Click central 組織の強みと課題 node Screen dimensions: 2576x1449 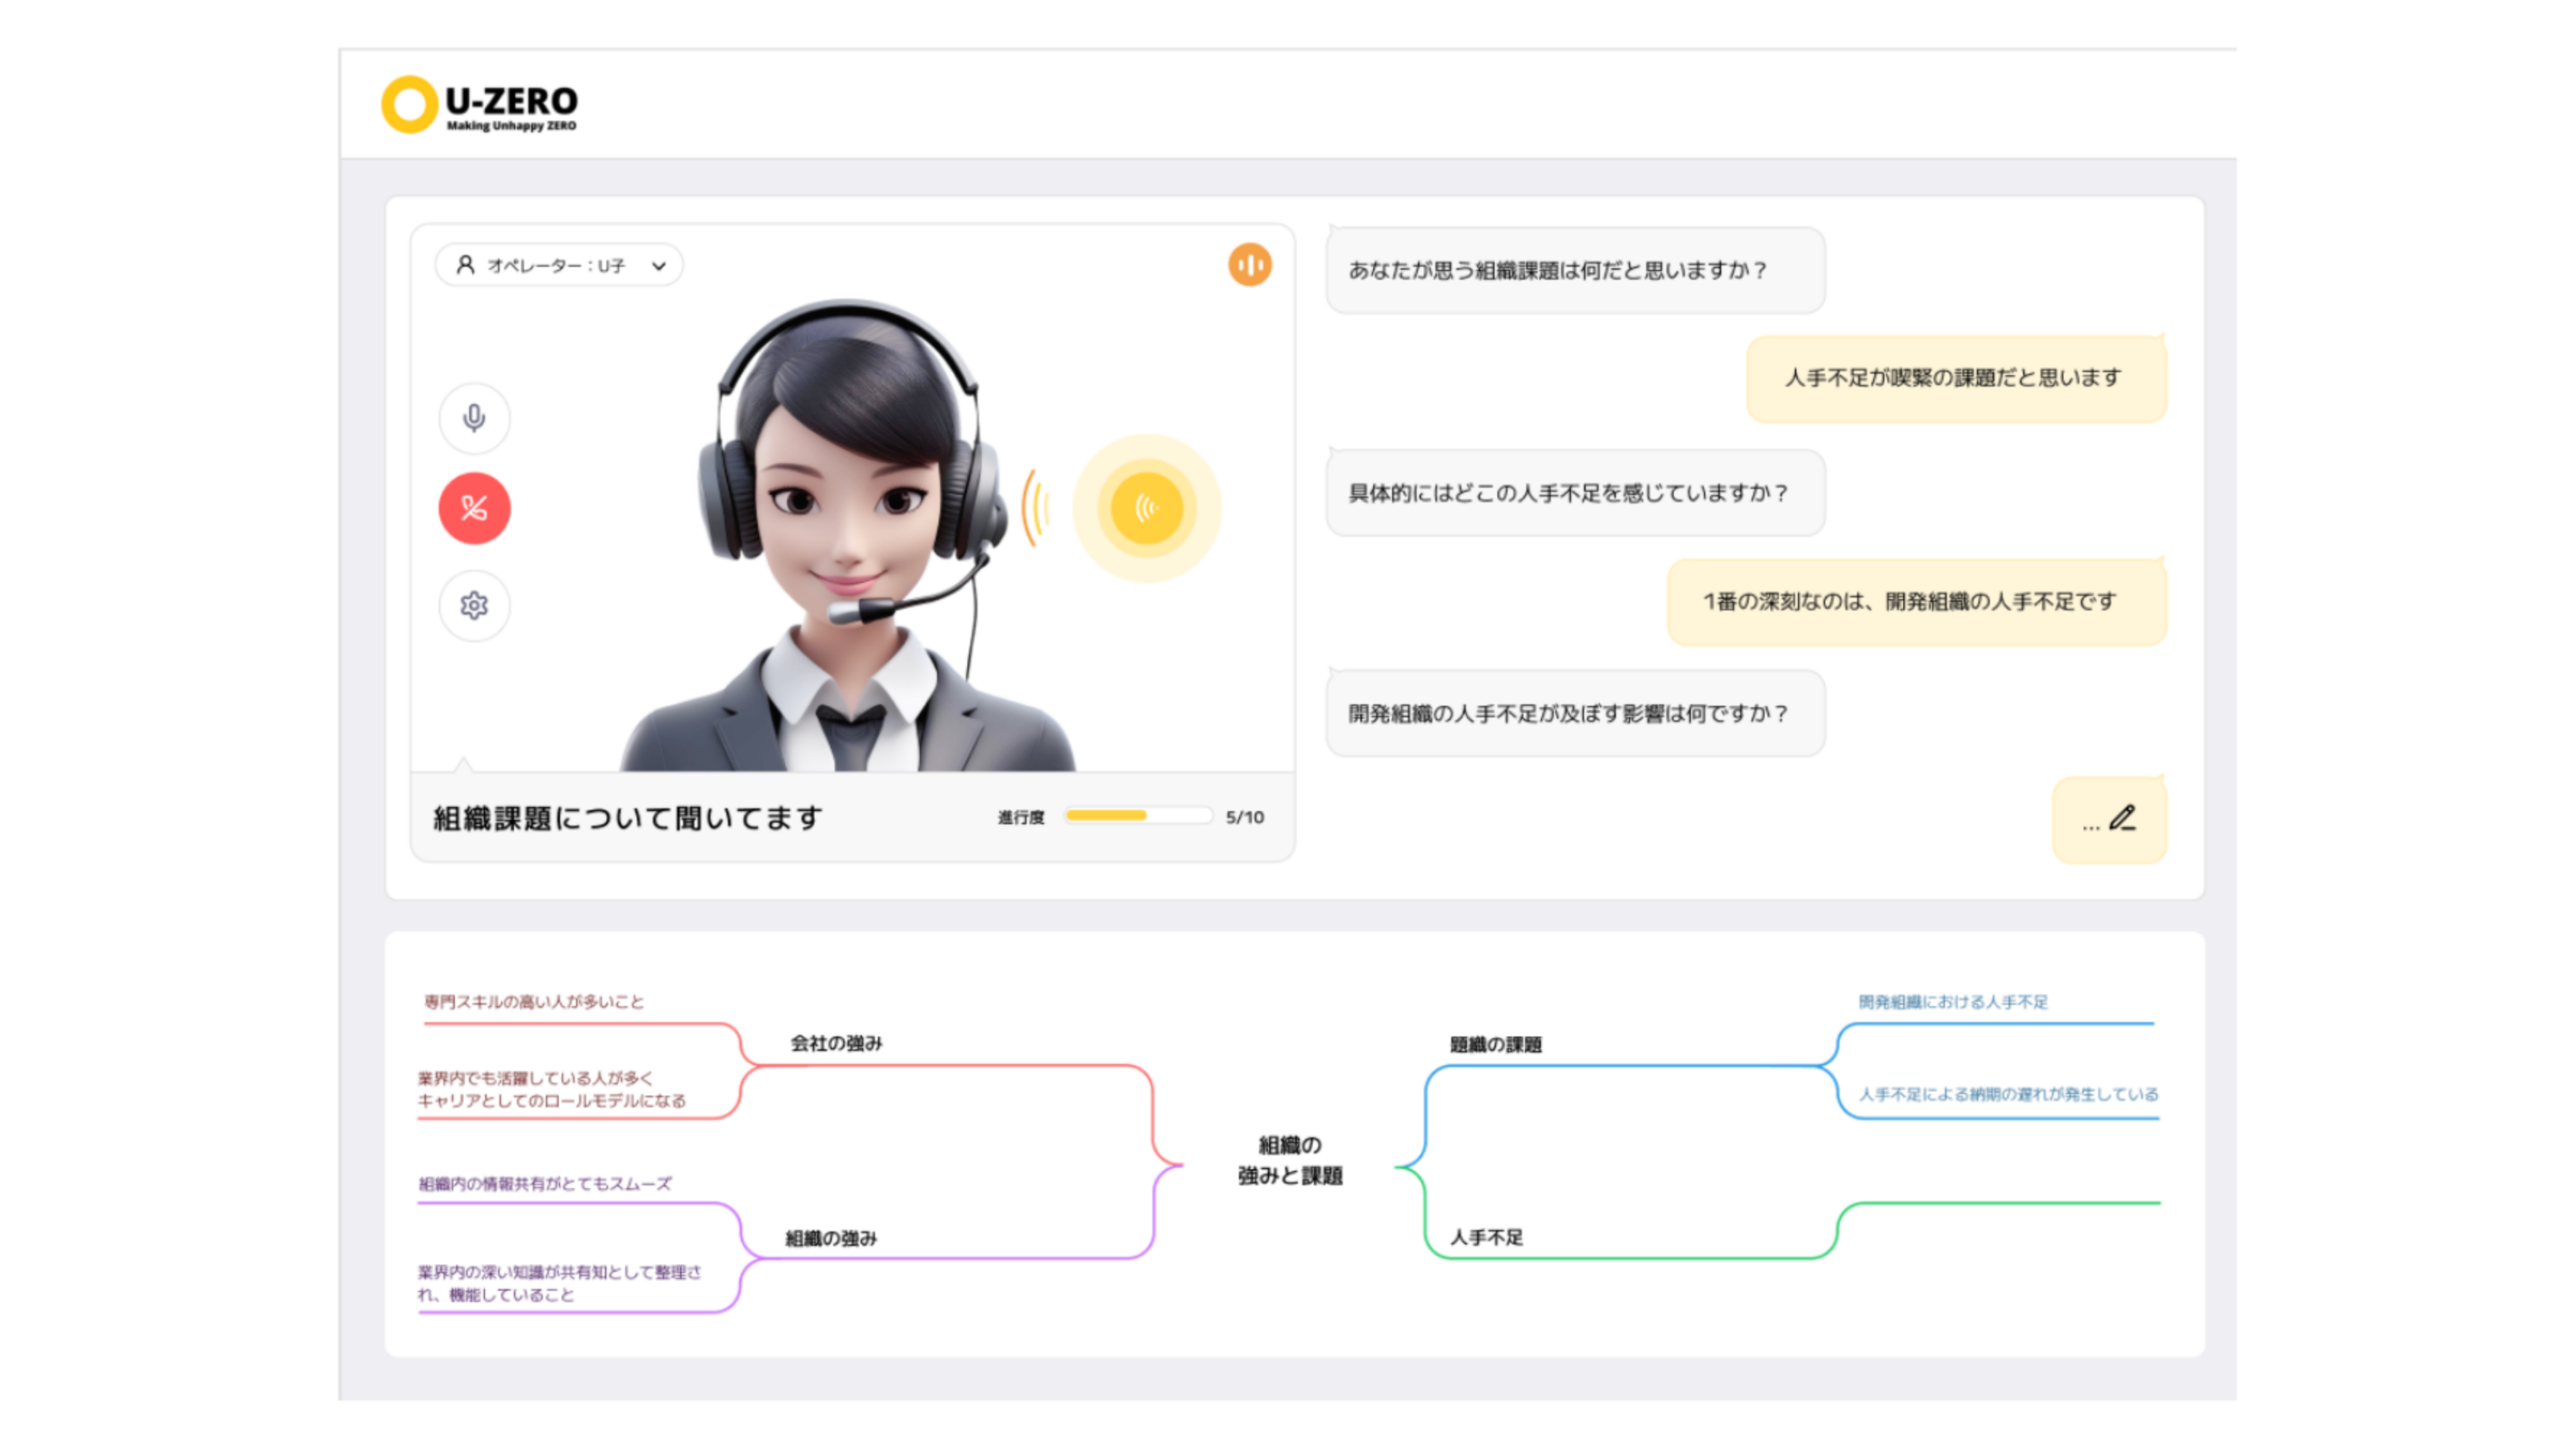coord(1289,1160)
